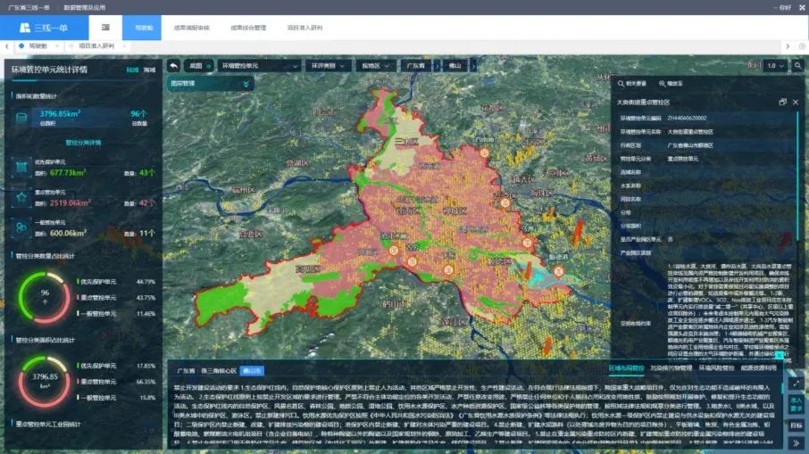The image size is (809, 454).
Task: Click the star 重点管控单元 icon in statistics panel
Action: coord(21,197)
